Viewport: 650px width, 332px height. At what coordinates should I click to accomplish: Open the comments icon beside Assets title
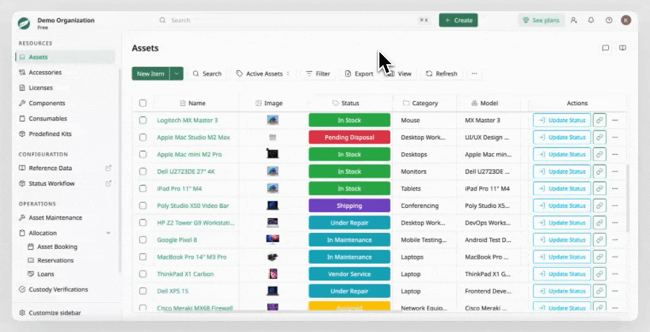pos(605,48)
